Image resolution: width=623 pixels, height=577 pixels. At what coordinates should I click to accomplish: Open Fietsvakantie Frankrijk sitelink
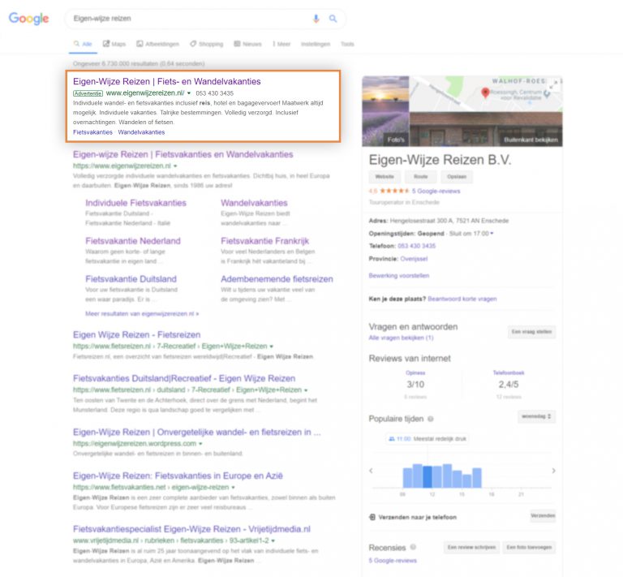click(265, 241)
